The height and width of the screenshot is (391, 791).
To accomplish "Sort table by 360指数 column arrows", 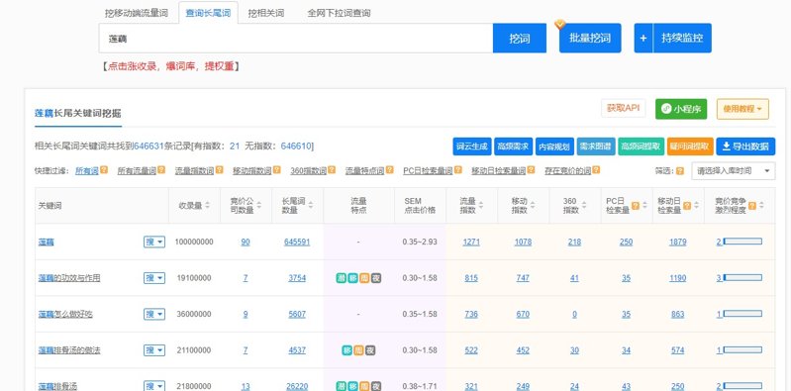I will (584, 205).
